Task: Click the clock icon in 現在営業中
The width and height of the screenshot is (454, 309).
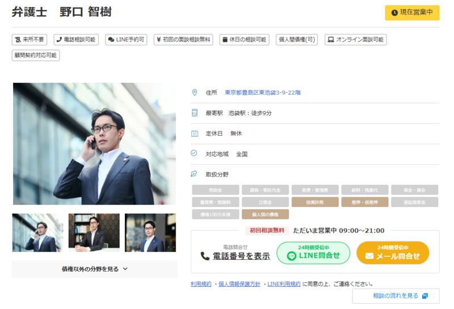Action: click(x=394, y=12)
